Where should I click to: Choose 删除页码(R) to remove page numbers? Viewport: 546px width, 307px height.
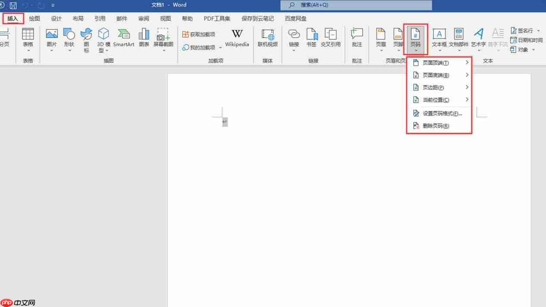439,126
